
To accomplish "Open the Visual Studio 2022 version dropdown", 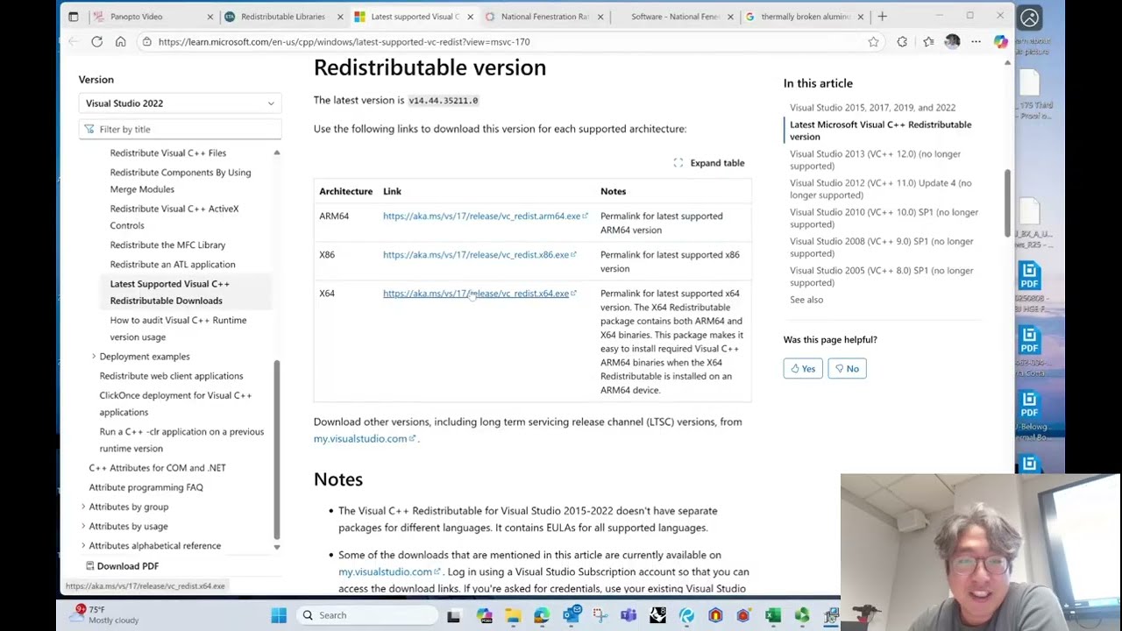I will click(x=180, y=103).
